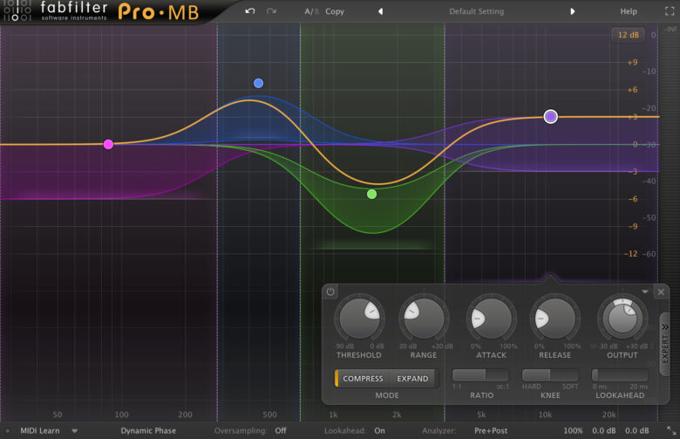Open the band options dropdown arrow
Screen dimensions: 680x439
[x=645, y=292]
